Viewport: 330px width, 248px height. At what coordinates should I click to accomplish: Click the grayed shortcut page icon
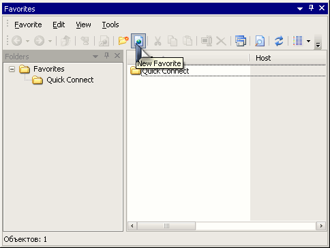click(104, 41)
